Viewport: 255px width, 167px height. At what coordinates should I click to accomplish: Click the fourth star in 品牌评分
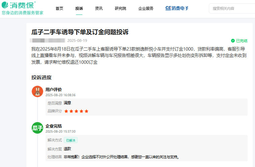point(82,111)
